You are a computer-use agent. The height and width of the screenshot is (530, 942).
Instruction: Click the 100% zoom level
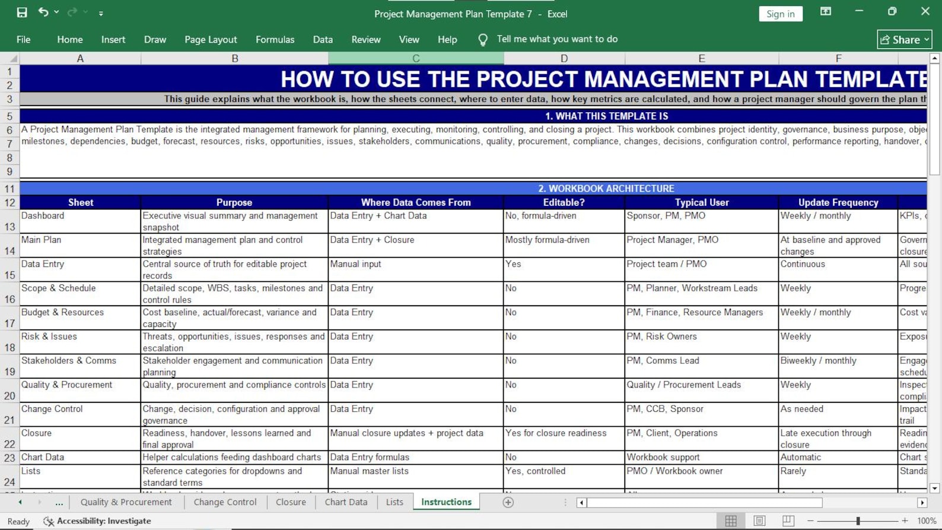(x=927, y=521)
